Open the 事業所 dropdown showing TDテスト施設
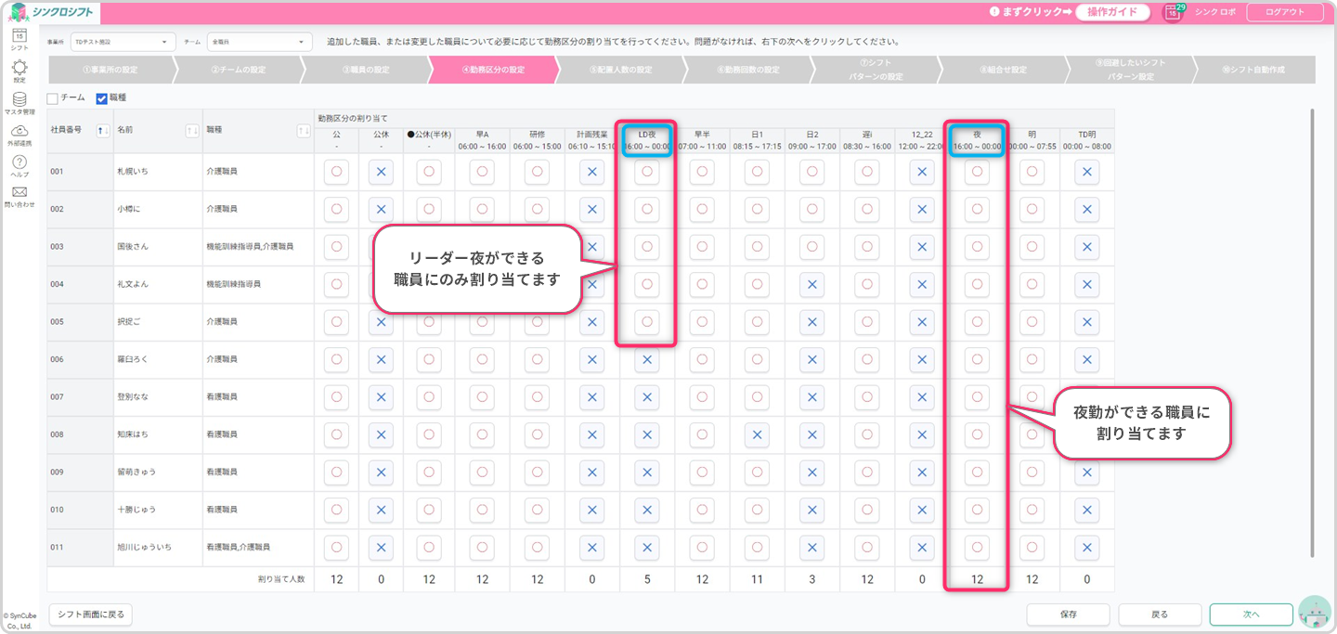The height and width of the screenshot is (634, 1337). [123, 42]
